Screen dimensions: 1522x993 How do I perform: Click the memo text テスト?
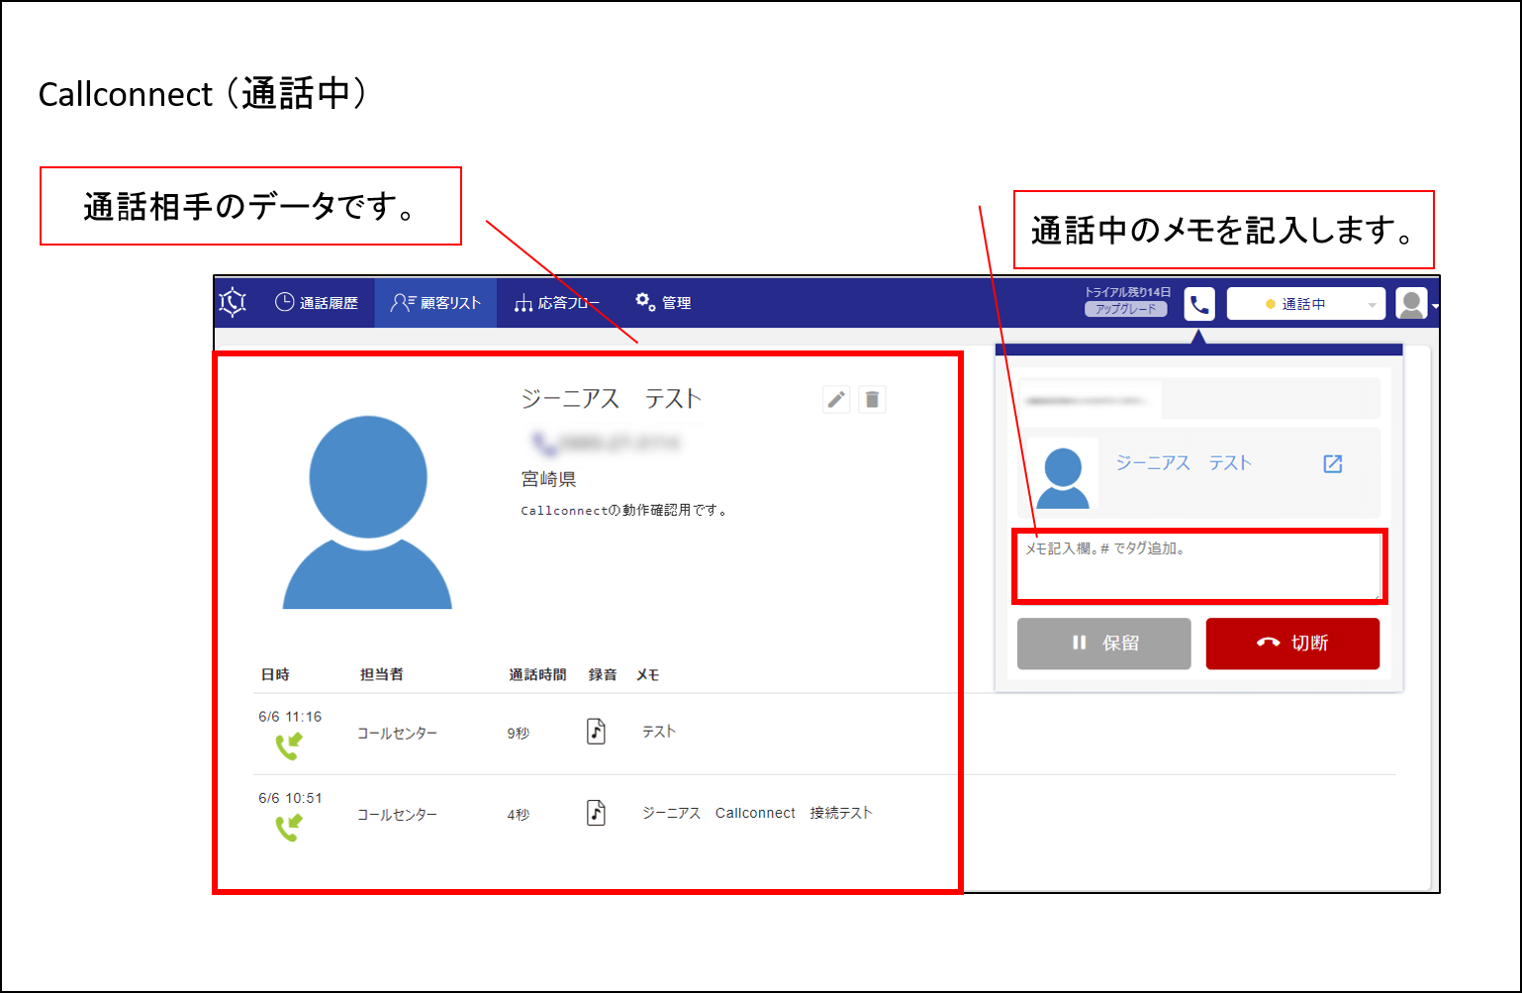(x=659, y=732)
